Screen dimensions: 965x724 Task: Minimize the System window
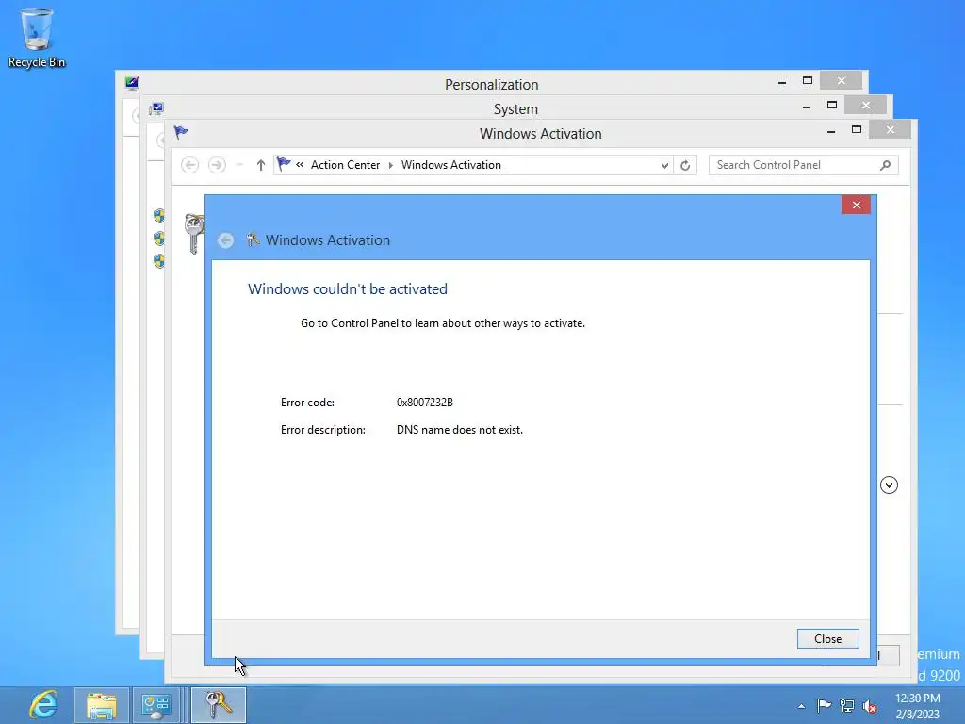(807, 106)
